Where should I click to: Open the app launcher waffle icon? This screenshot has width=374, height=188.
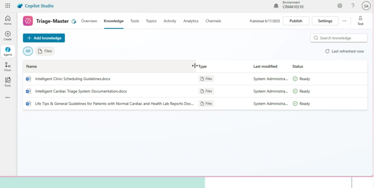pyautogui.click(x=8, y=6)
